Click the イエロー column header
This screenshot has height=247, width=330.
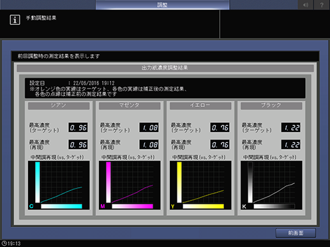point(200,106)
